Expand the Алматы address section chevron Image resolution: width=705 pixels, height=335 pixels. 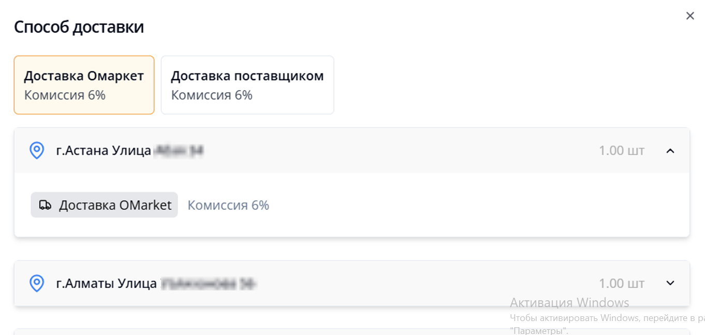pos(670,283)
